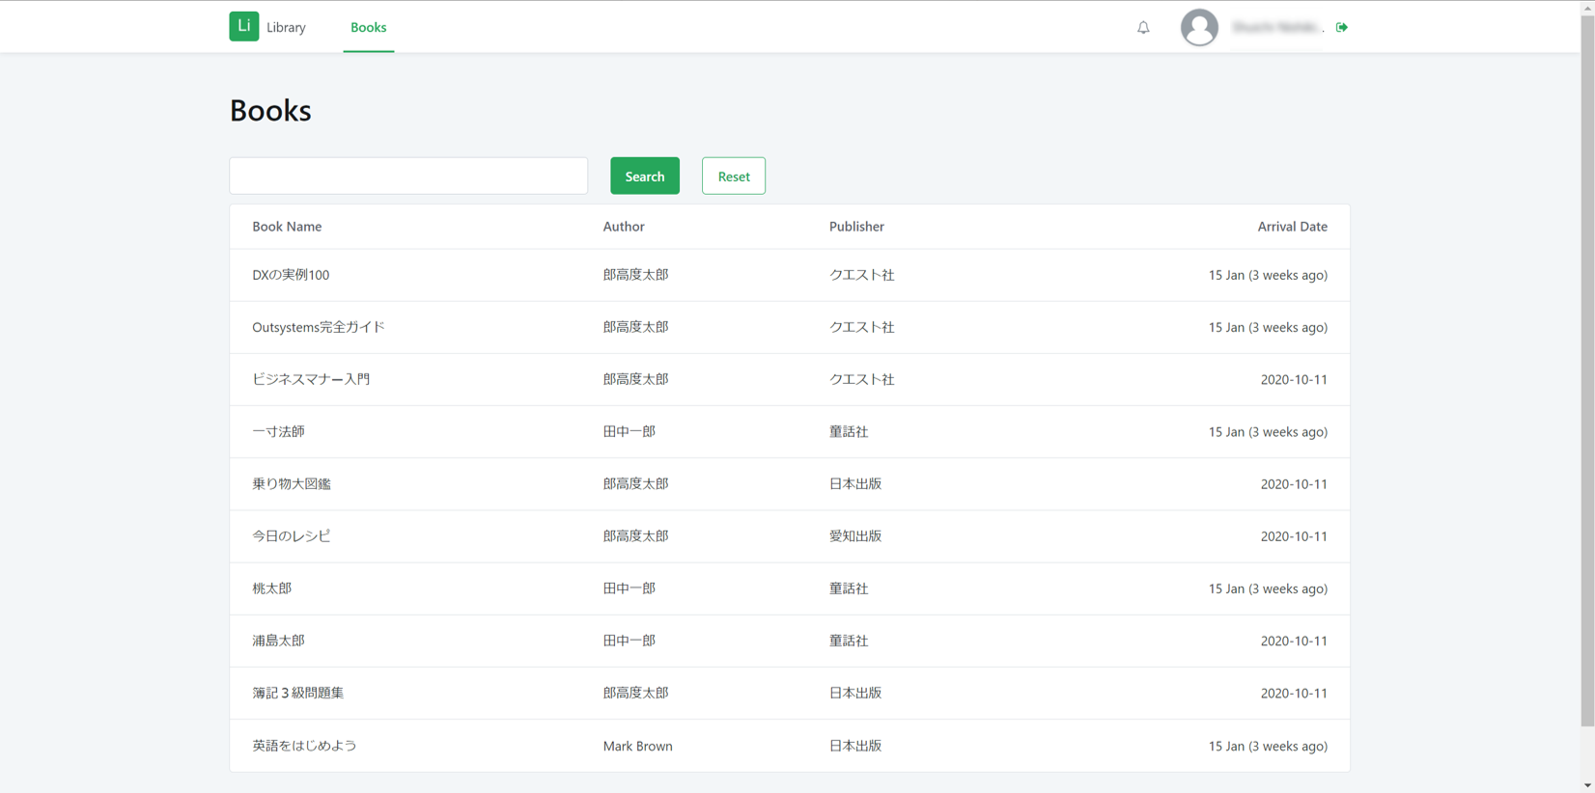Sort by Arrival Date column header
Image resolution: width=1595 pixels, height=793 pixels.
click(1292, 227)
